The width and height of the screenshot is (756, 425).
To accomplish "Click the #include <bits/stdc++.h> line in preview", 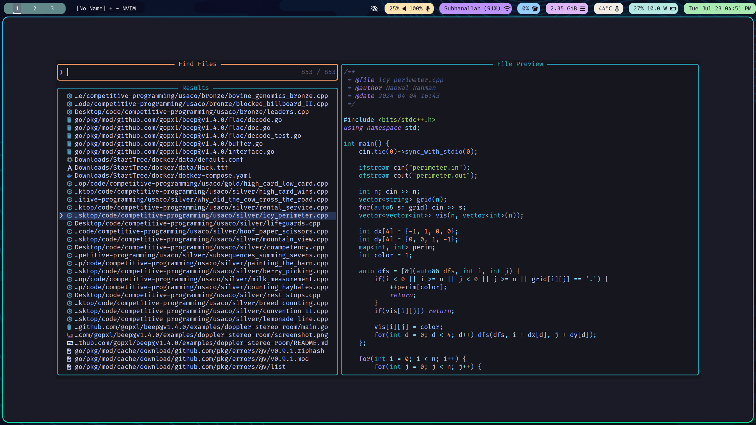I will click(x=389, y=120).
